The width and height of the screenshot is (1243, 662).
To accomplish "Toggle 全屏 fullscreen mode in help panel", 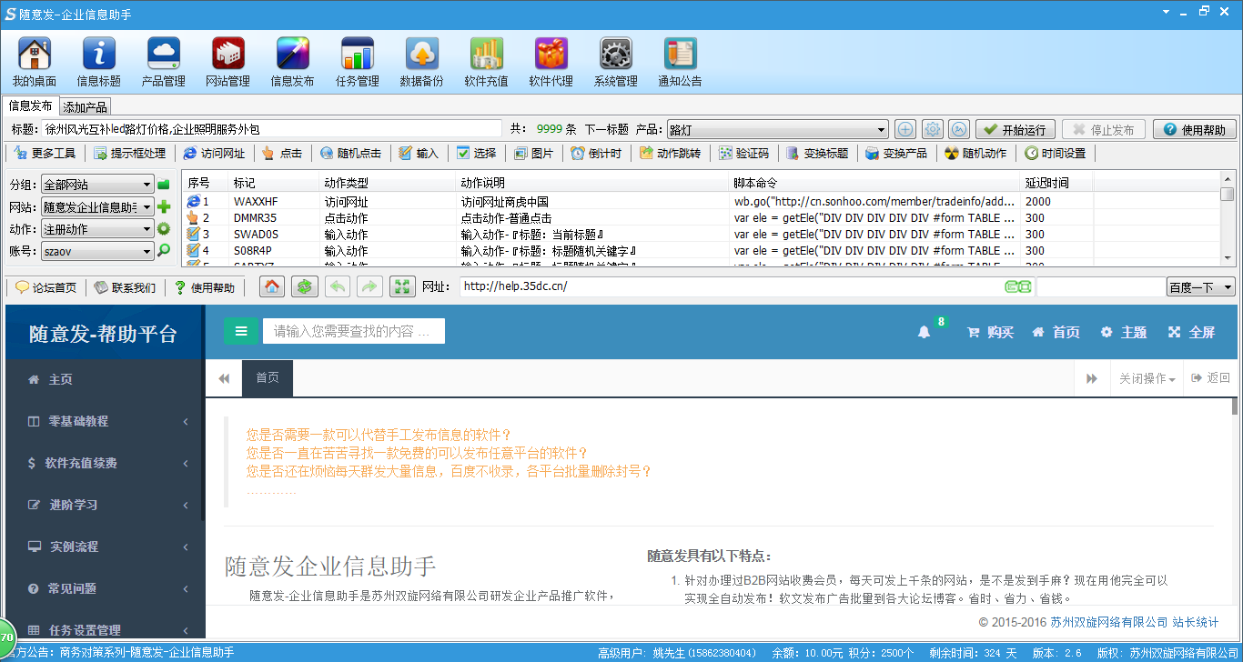I will (1190, 333).
